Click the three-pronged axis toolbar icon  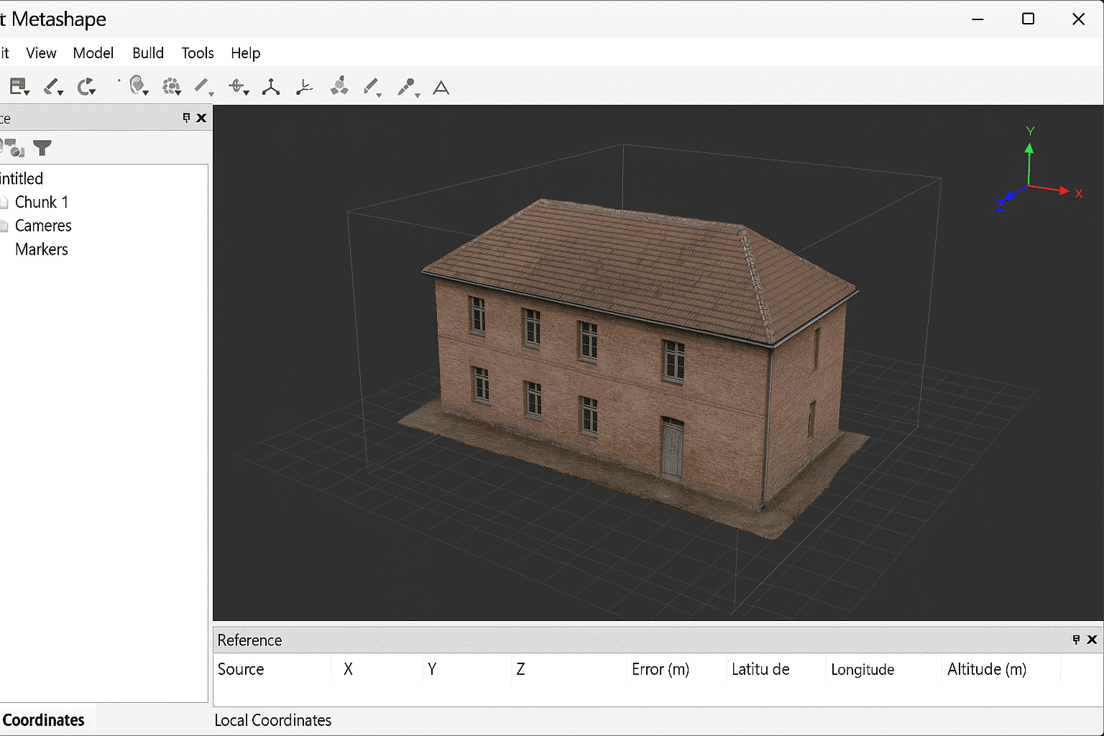coord(271,87)
